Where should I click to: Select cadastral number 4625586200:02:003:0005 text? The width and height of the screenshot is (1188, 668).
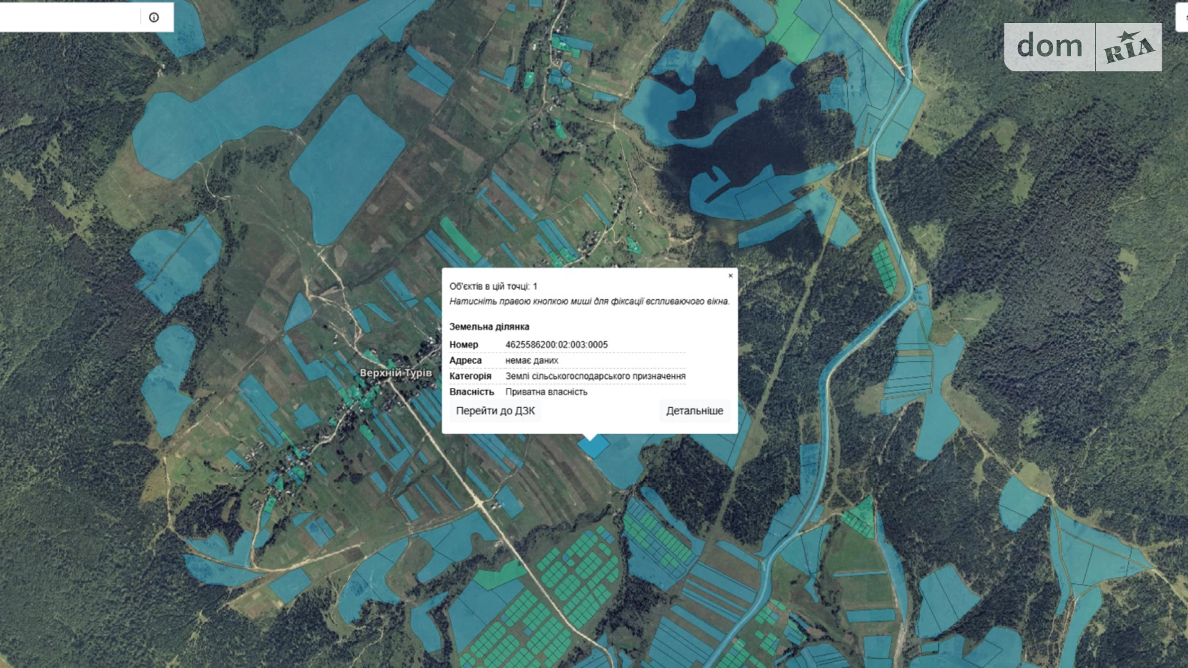tap(556, 345)
